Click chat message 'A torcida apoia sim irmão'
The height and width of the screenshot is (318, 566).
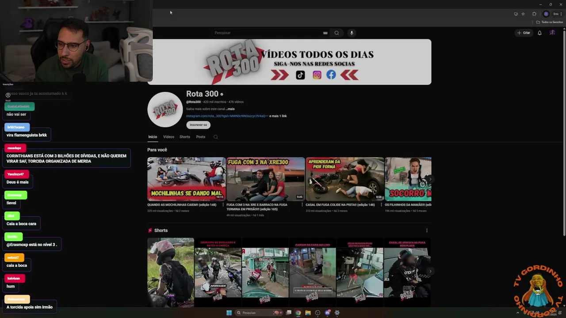point(30,307)
